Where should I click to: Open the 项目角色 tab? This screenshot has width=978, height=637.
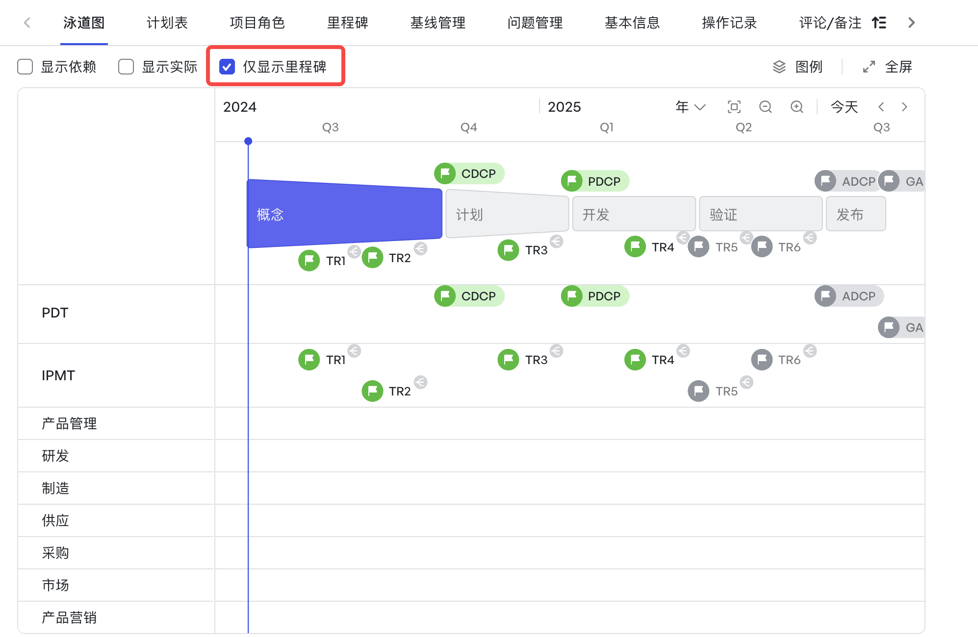point(257,23)
